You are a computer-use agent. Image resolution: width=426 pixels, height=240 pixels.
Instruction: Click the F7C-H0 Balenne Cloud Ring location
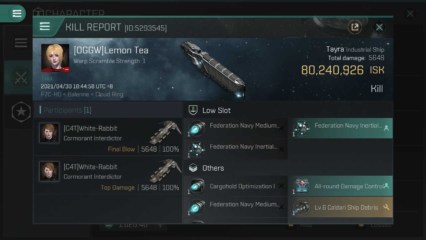click(82, 94)
